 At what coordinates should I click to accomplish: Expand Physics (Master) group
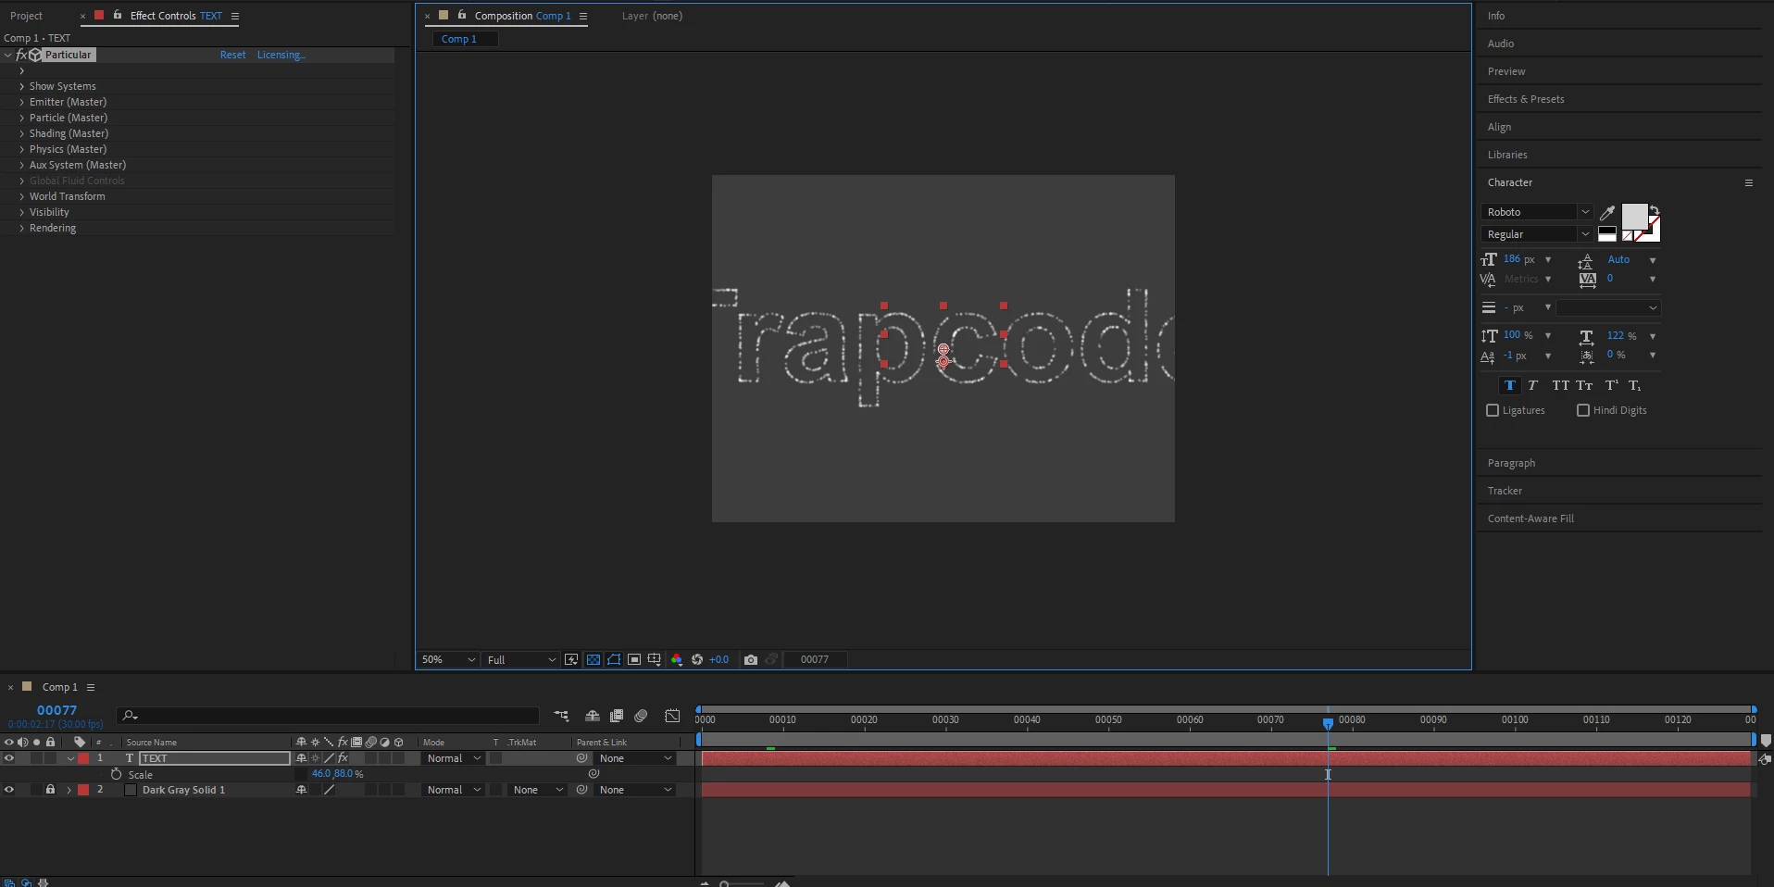[21, 149]
